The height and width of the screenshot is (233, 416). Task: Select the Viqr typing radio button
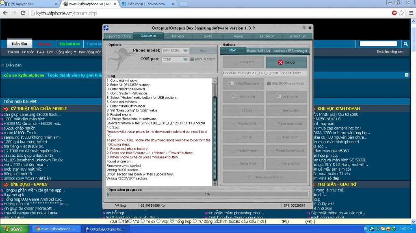tap(159, 221)
